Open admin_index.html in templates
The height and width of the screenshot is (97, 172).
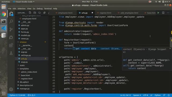click(x=29, y=72)
